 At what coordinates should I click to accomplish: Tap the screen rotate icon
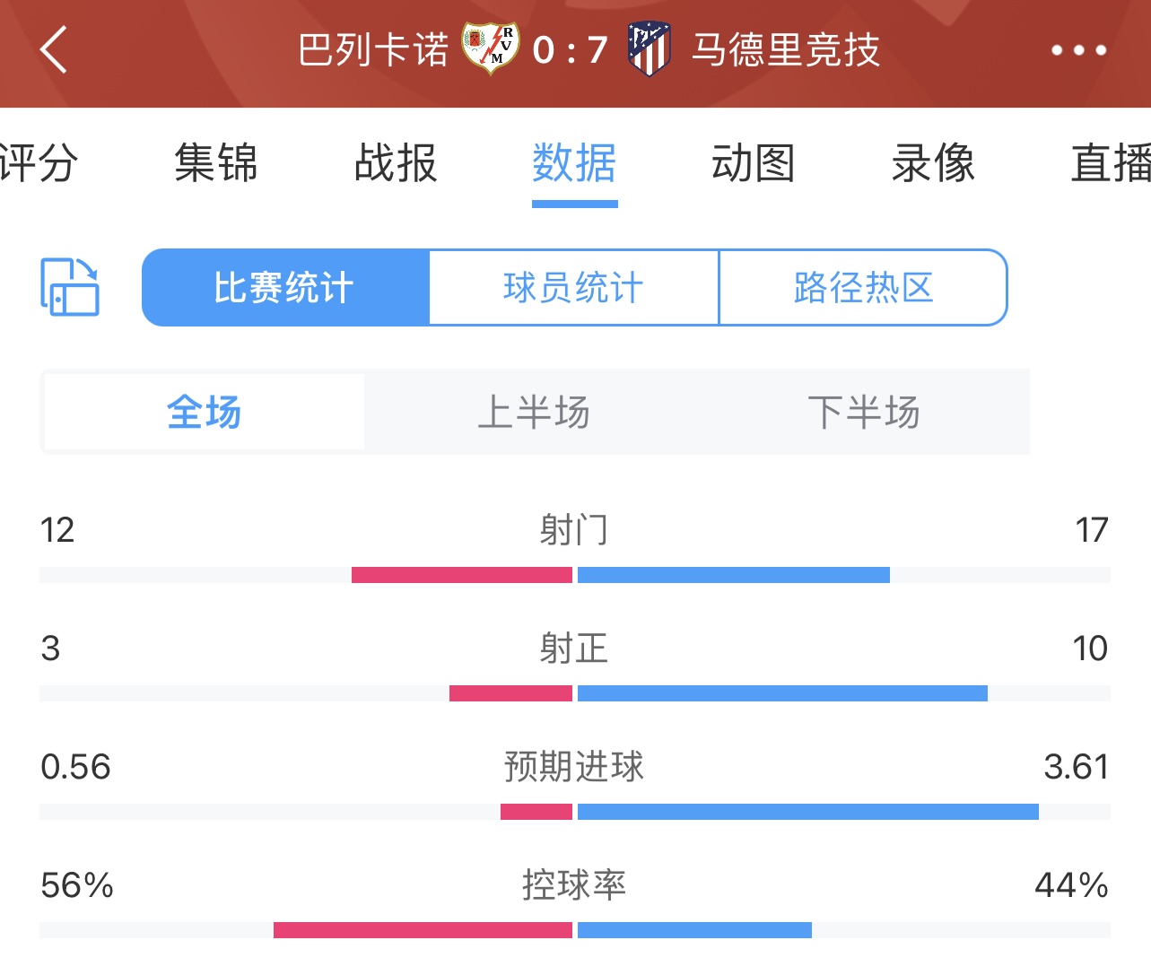coord(70,287)
